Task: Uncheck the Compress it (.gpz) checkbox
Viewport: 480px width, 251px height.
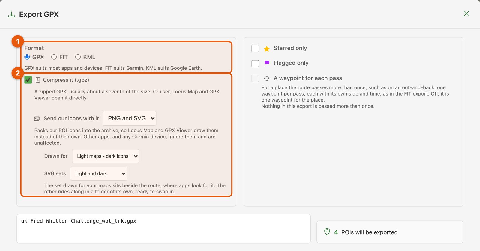Action: 28,80
